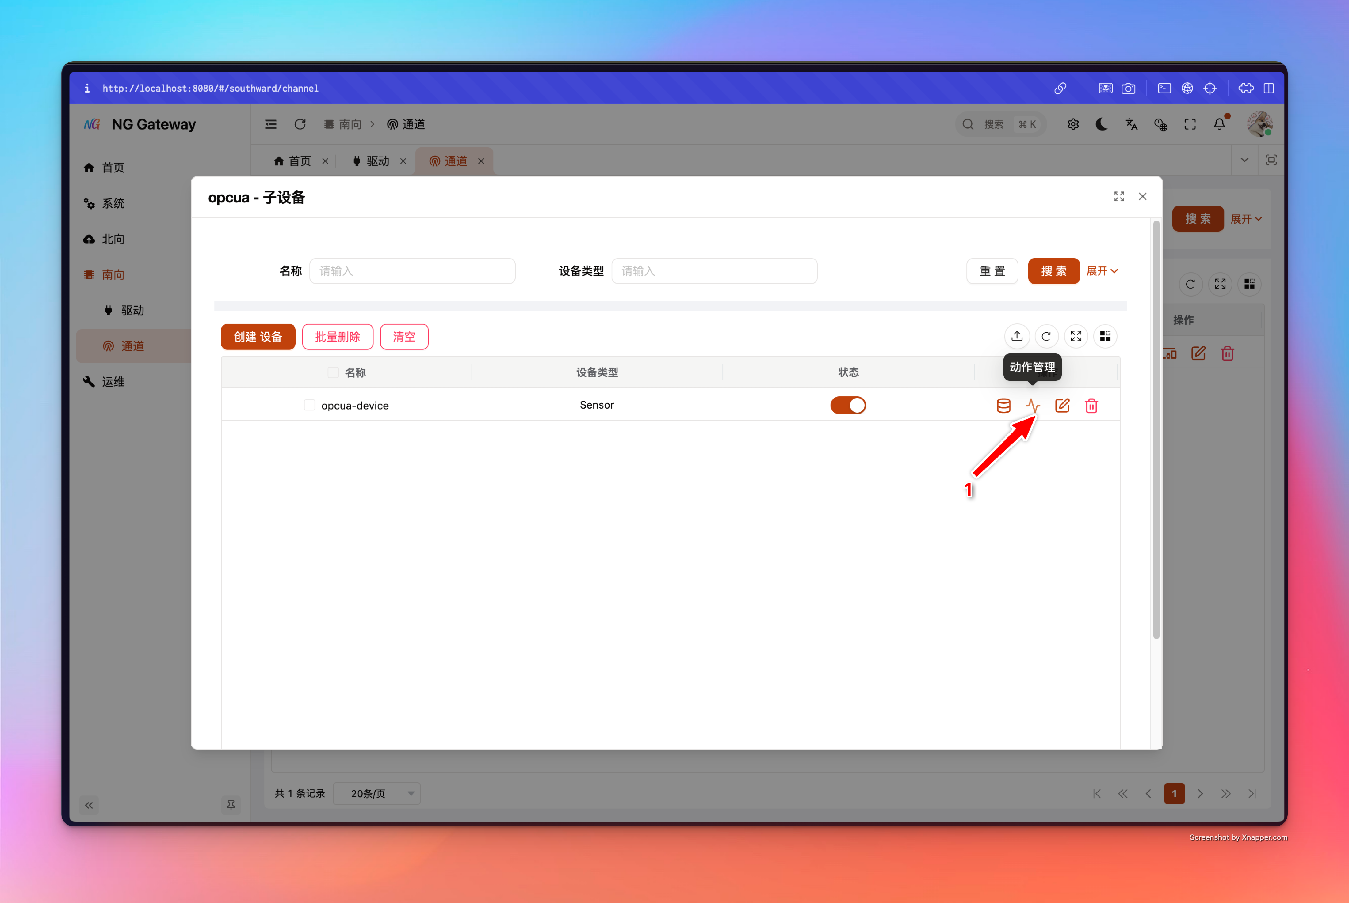Open action management for opcua-device
1349x903 pixels.
(x=1033, y=406)
